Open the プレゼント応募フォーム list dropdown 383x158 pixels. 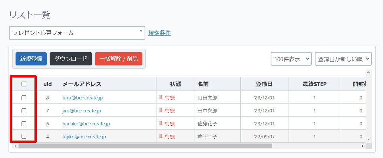(77, 33)
